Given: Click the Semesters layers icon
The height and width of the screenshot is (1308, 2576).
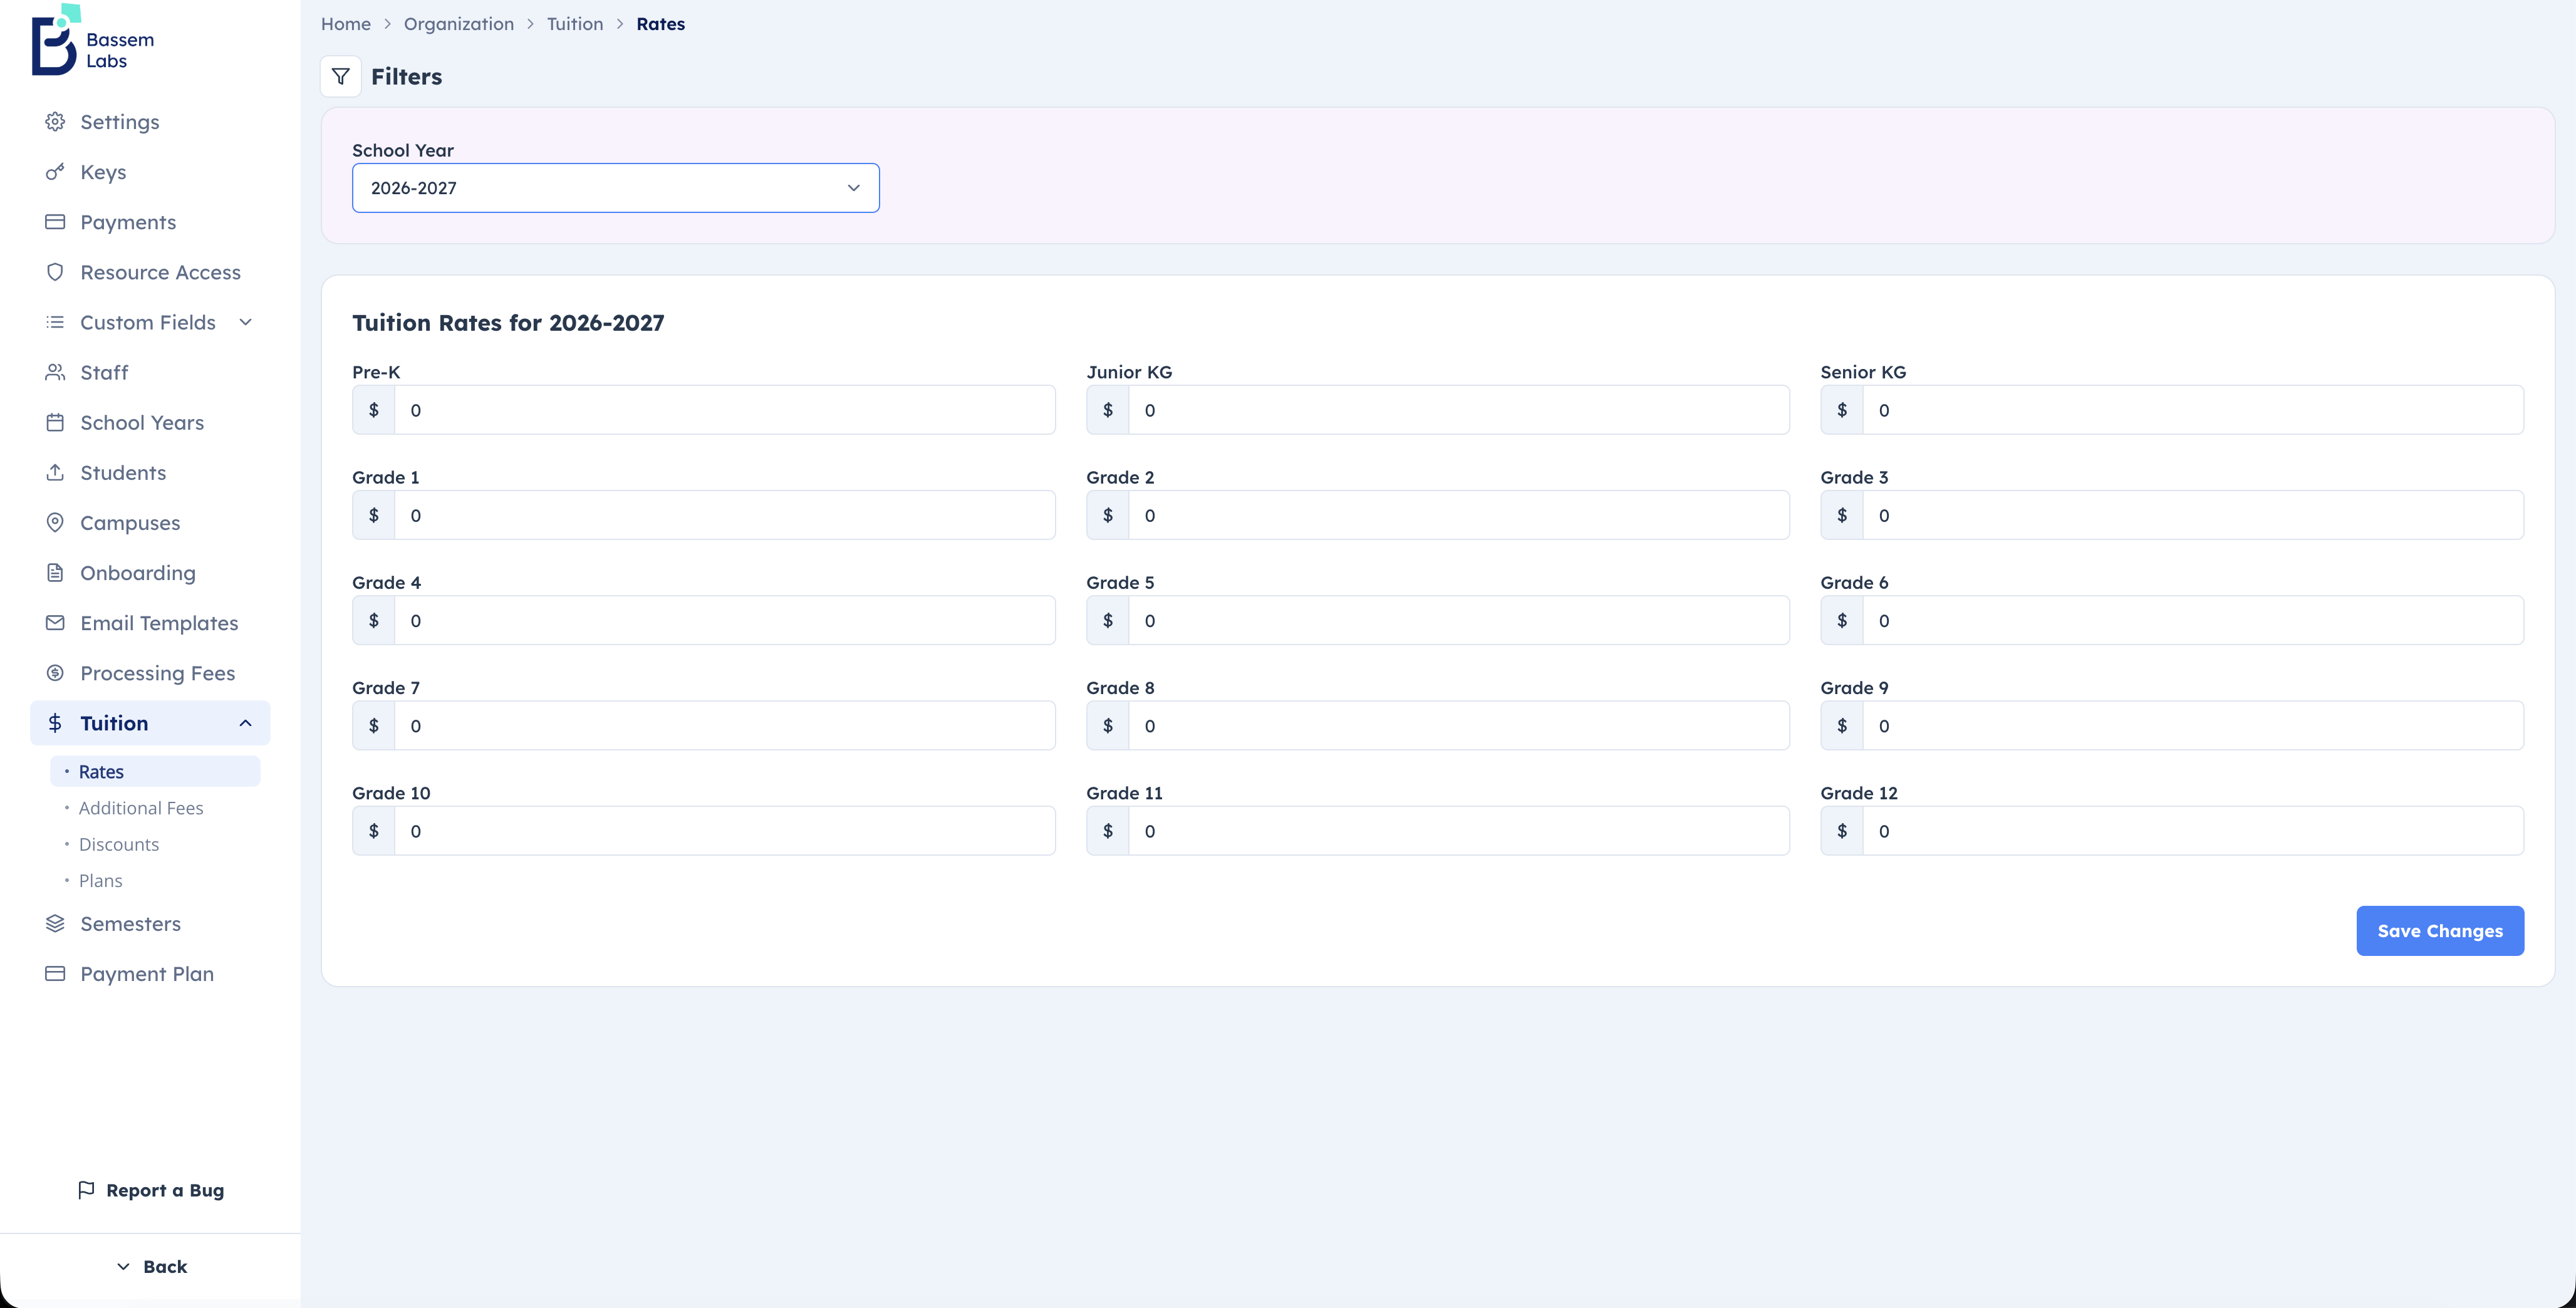Looking at the screenshot, I should [55, 923].
